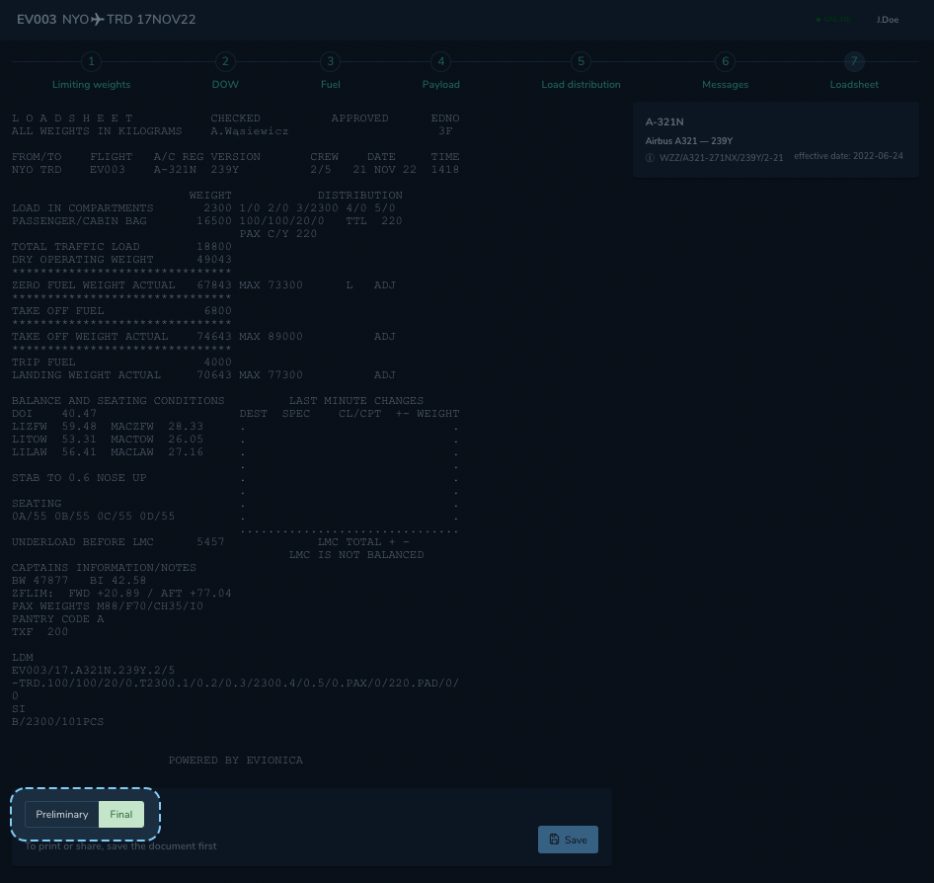
Task: Click the 'LANDING WEIGHT ACTUAL' line
Action: point(203,375)
